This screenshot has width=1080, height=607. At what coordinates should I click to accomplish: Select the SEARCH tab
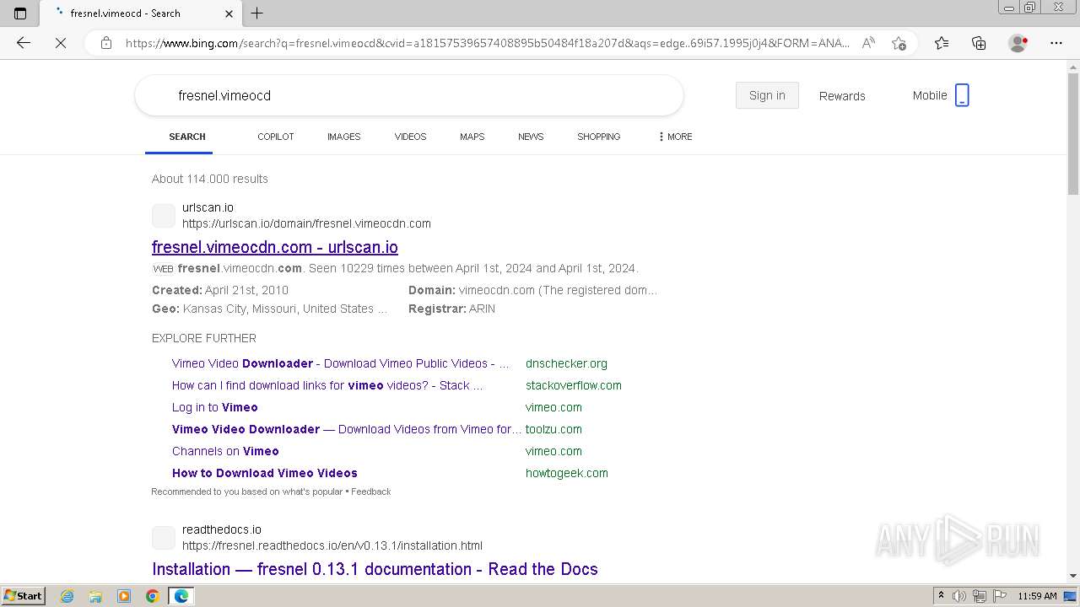pyautogui.click(x=187, y=137)
